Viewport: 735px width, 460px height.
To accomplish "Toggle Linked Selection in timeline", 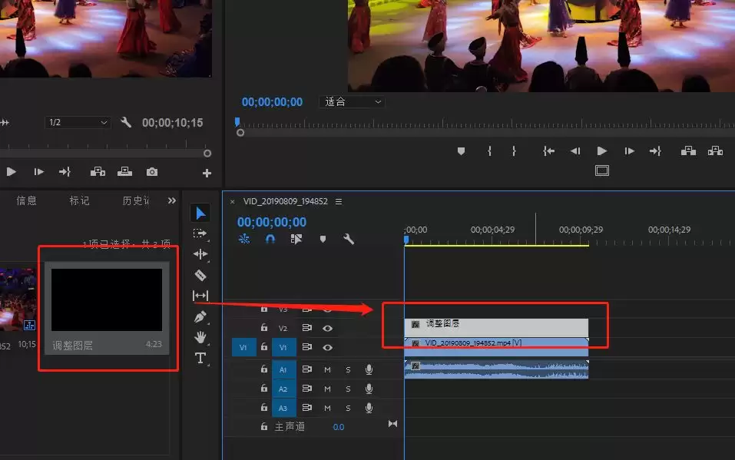I will coord(296,239).
